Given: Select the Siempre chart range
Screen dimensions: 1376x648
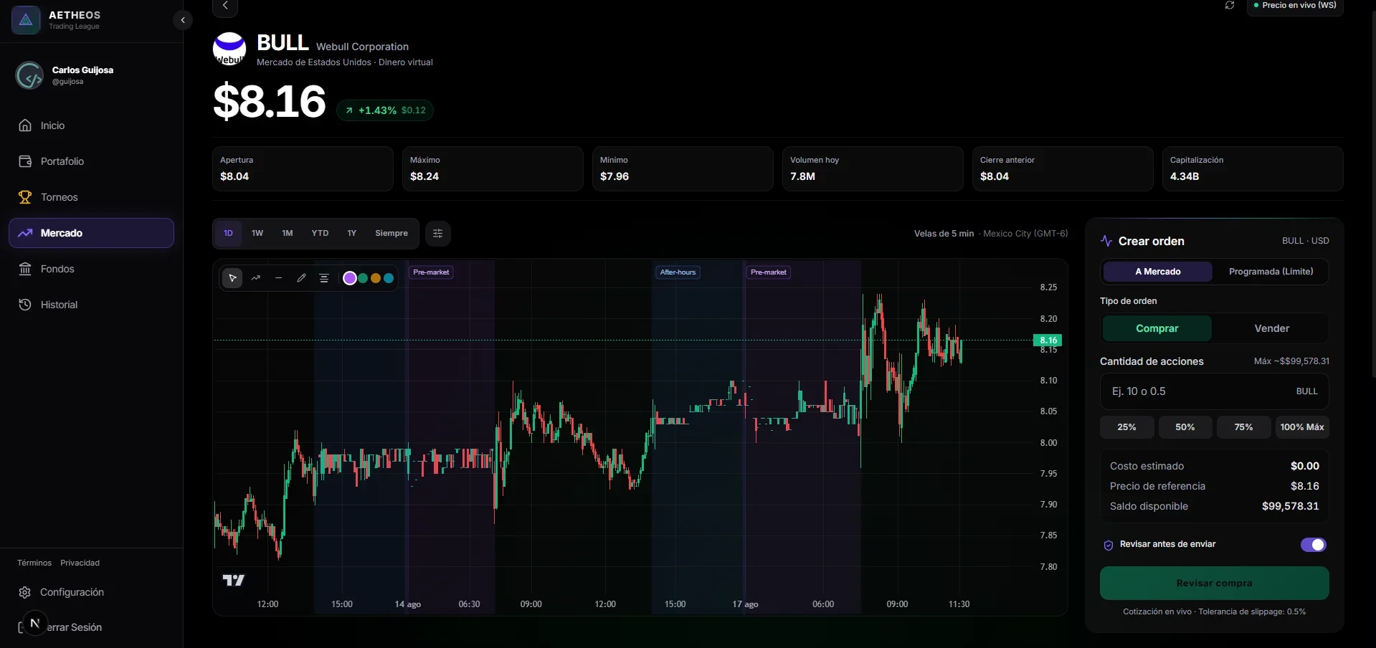Looking at the screenshot, I should tap(392, 233).
